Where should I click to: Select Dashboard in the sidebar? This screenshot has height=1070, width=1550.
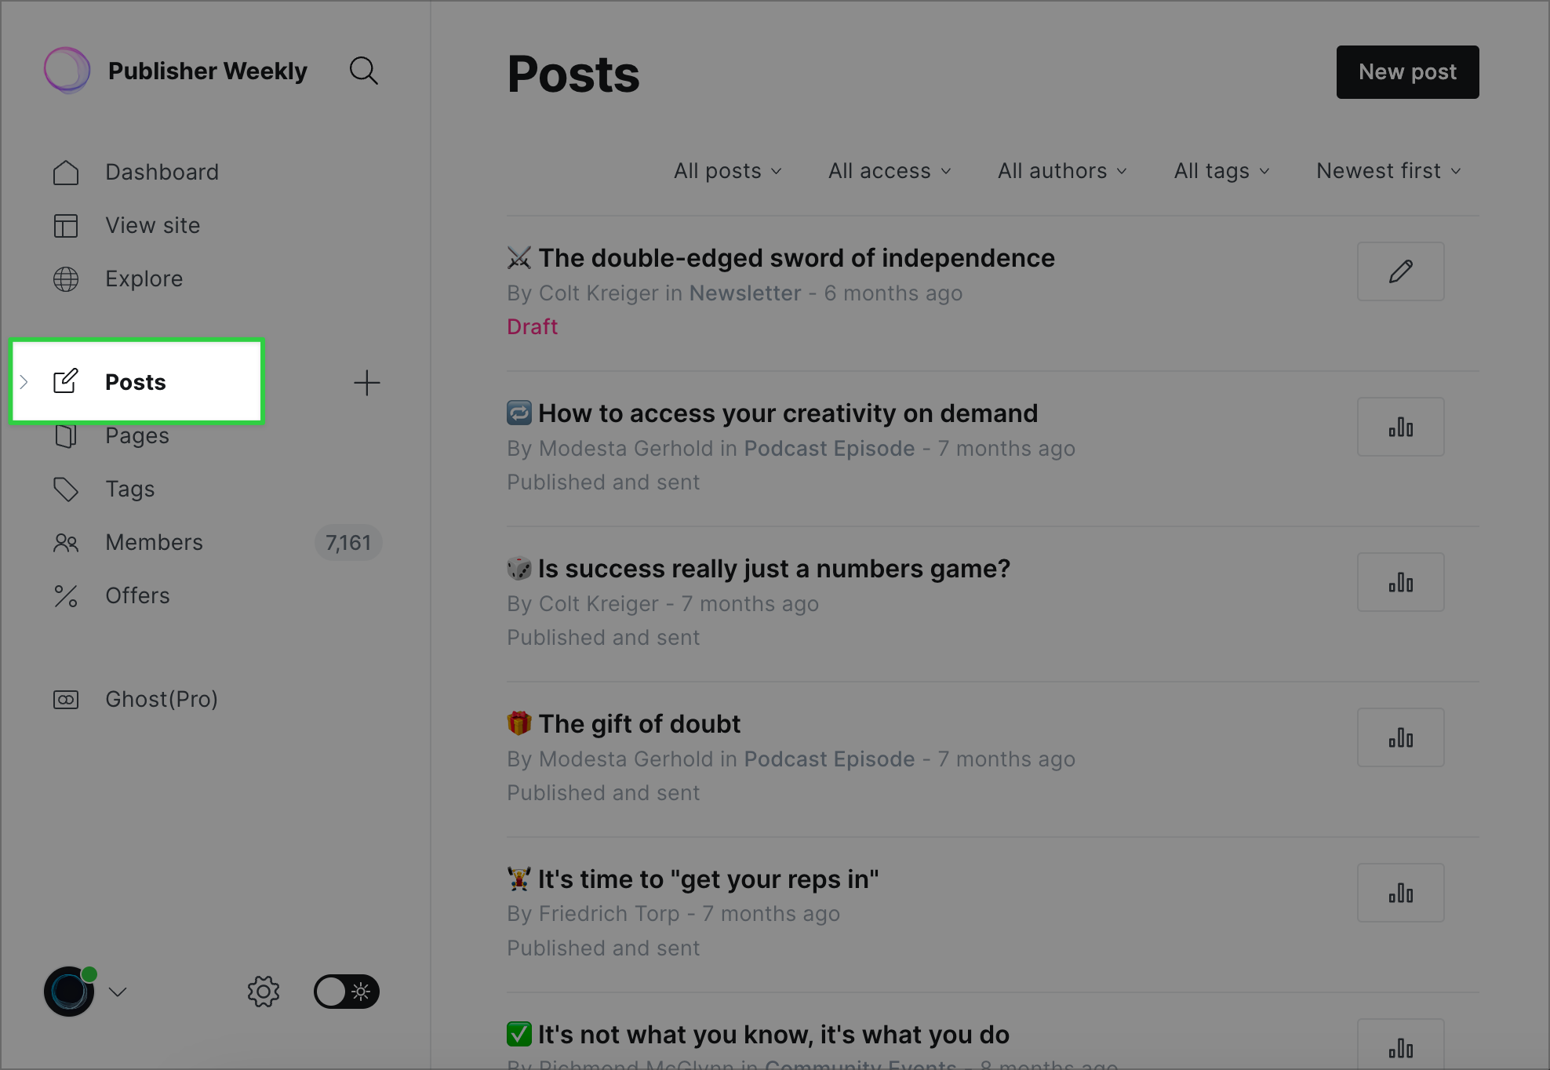tap(162, 172)
